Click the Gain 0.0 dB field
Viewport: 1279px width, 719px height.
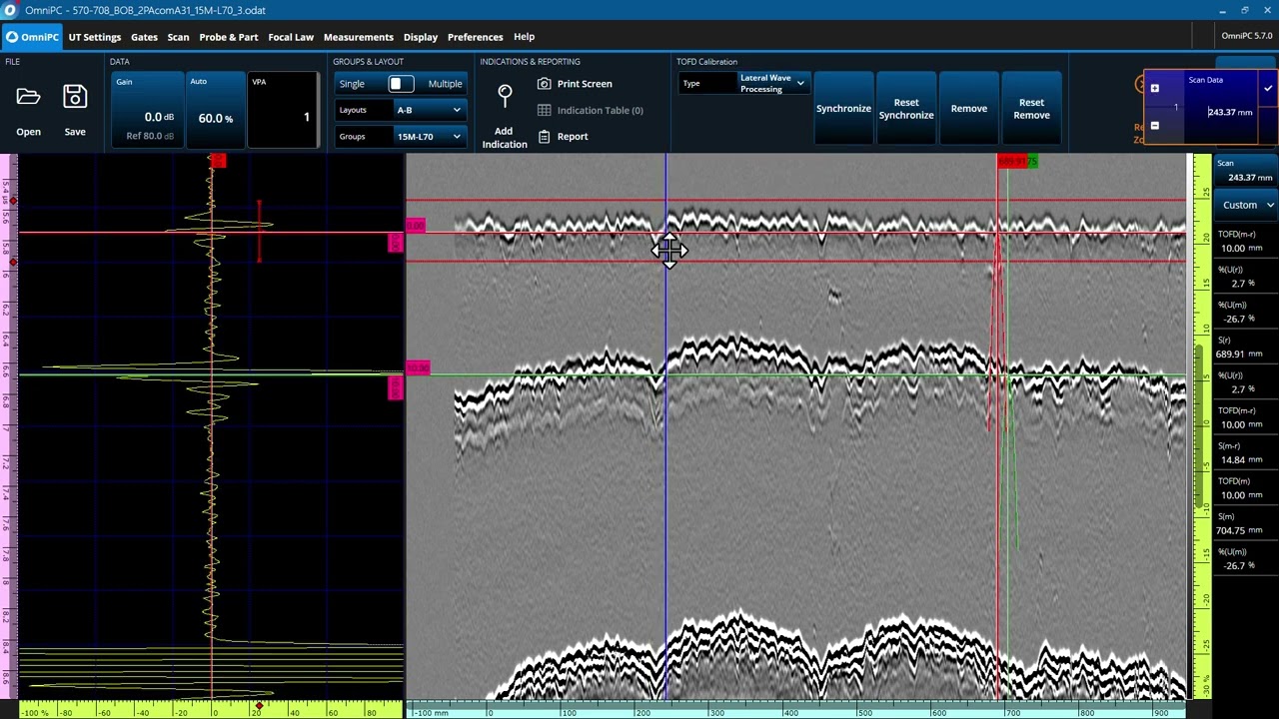(x=146, y=109)
